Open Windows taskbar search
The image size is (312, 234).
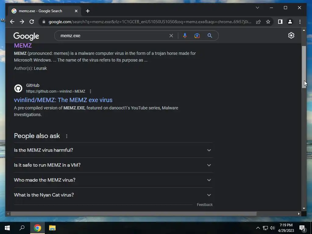[x=22, y=228]
